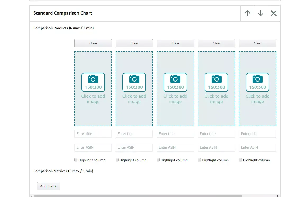Click the Comparison Metrics (10 max / 1 min) label
Screen dimensions: 284x197
click(x=63, y=171)
